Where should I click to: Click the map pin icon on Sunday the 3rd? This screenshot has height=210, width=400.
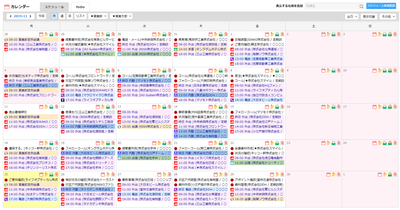pos(394,34)
